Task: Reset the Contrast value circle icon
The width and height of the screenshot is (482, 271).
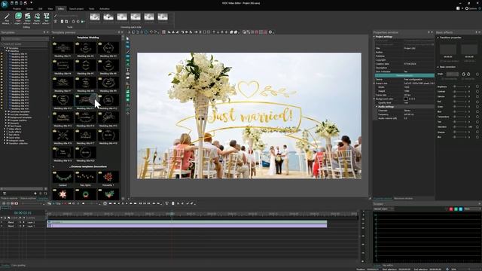Action: pyautogui.click(x=477, y=92)
